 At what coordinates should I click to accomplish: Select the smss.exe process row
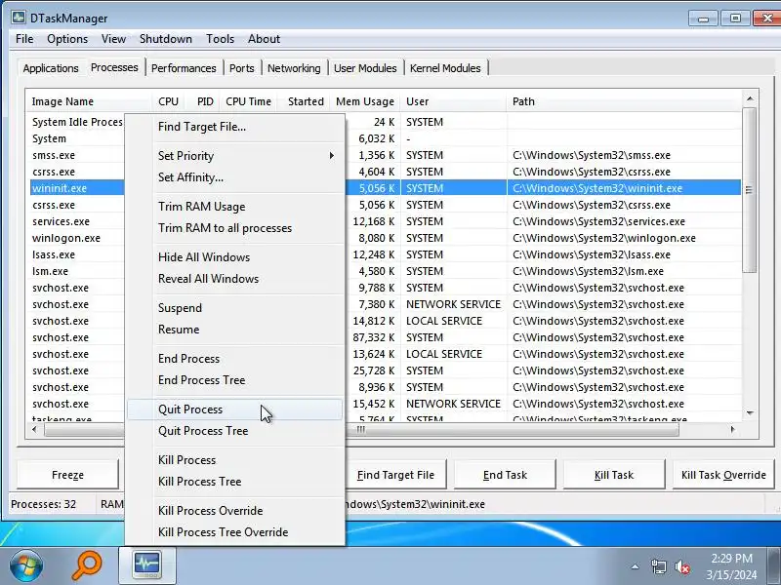pos(385,155)
